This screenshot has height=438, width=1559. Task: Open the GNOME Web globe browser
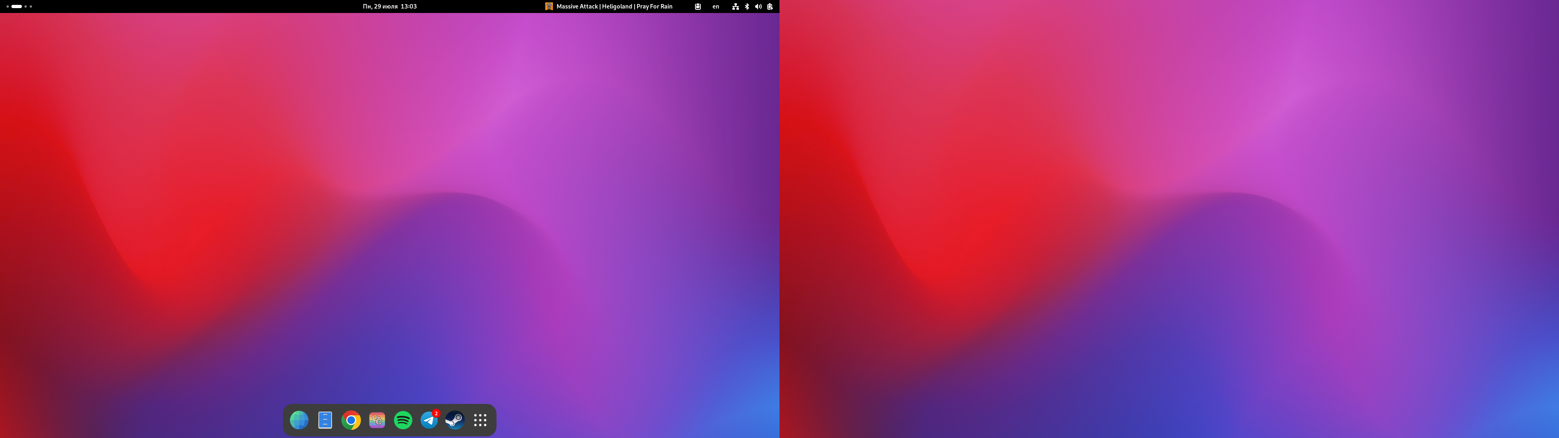[x=299, y=420]
